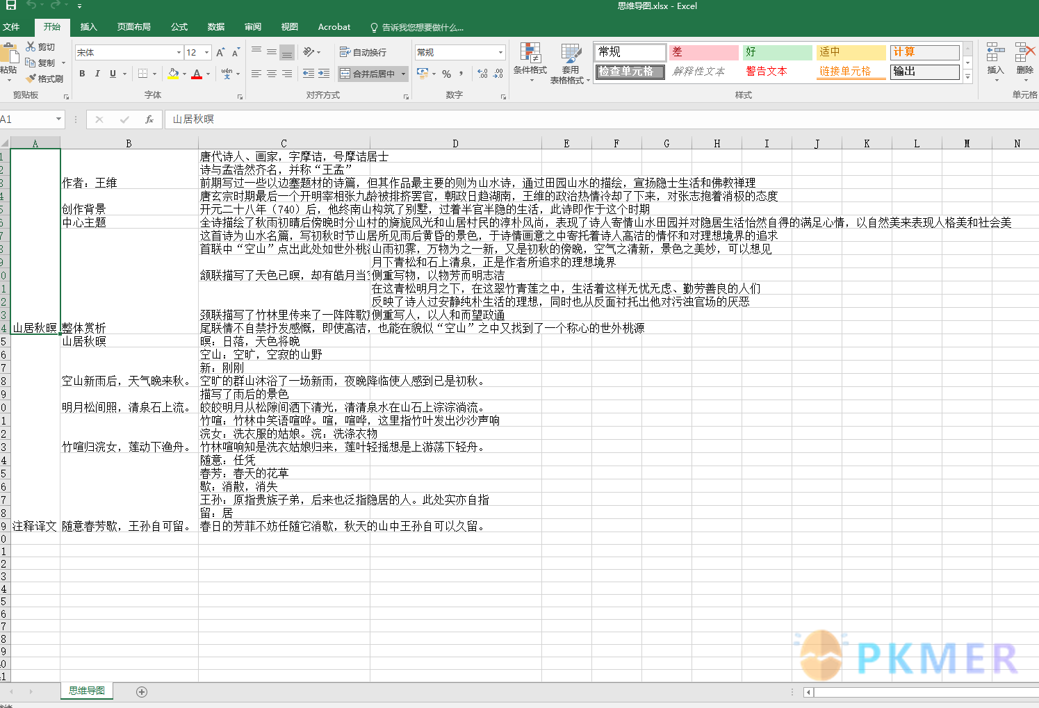
Task: Apply the comma thousands separator style
Action: click(461, 74)
